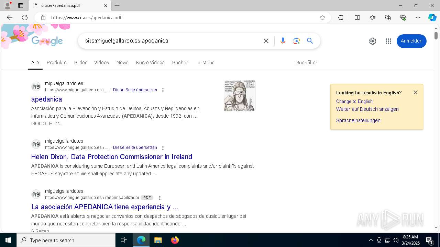Close the English results notice
This screenshot has width=440, height=247.
[416, 92]
